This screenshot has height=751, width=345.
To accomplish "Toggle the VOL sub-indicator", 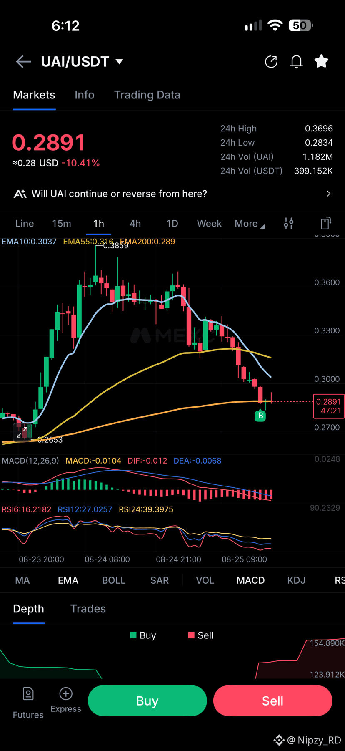I will click(205, 580).
